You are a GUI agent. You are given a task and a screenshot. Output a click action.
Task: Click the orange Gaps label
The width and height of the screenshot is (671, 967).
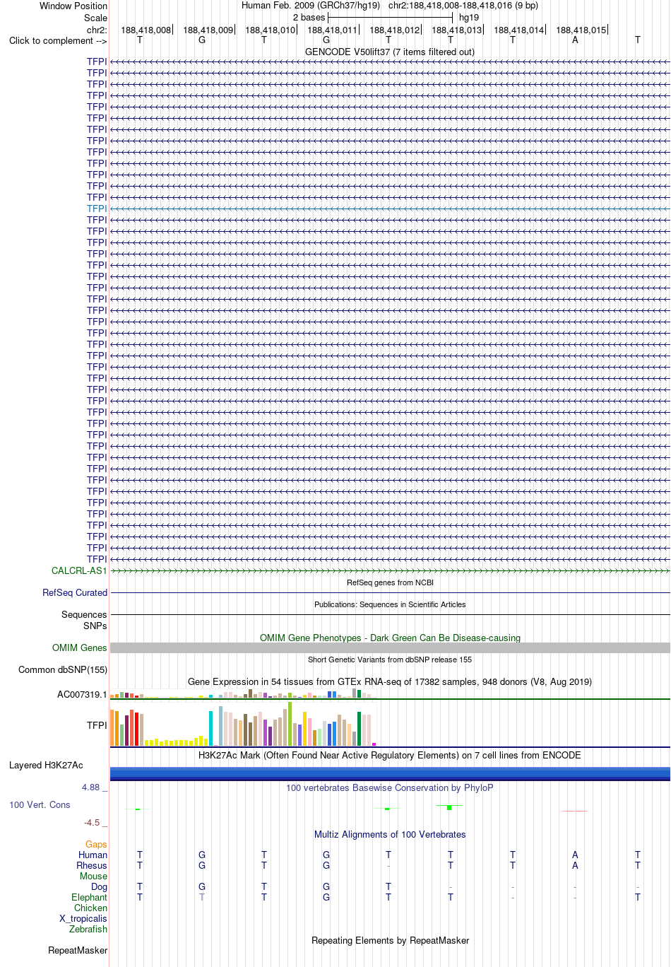coord(96,844)
